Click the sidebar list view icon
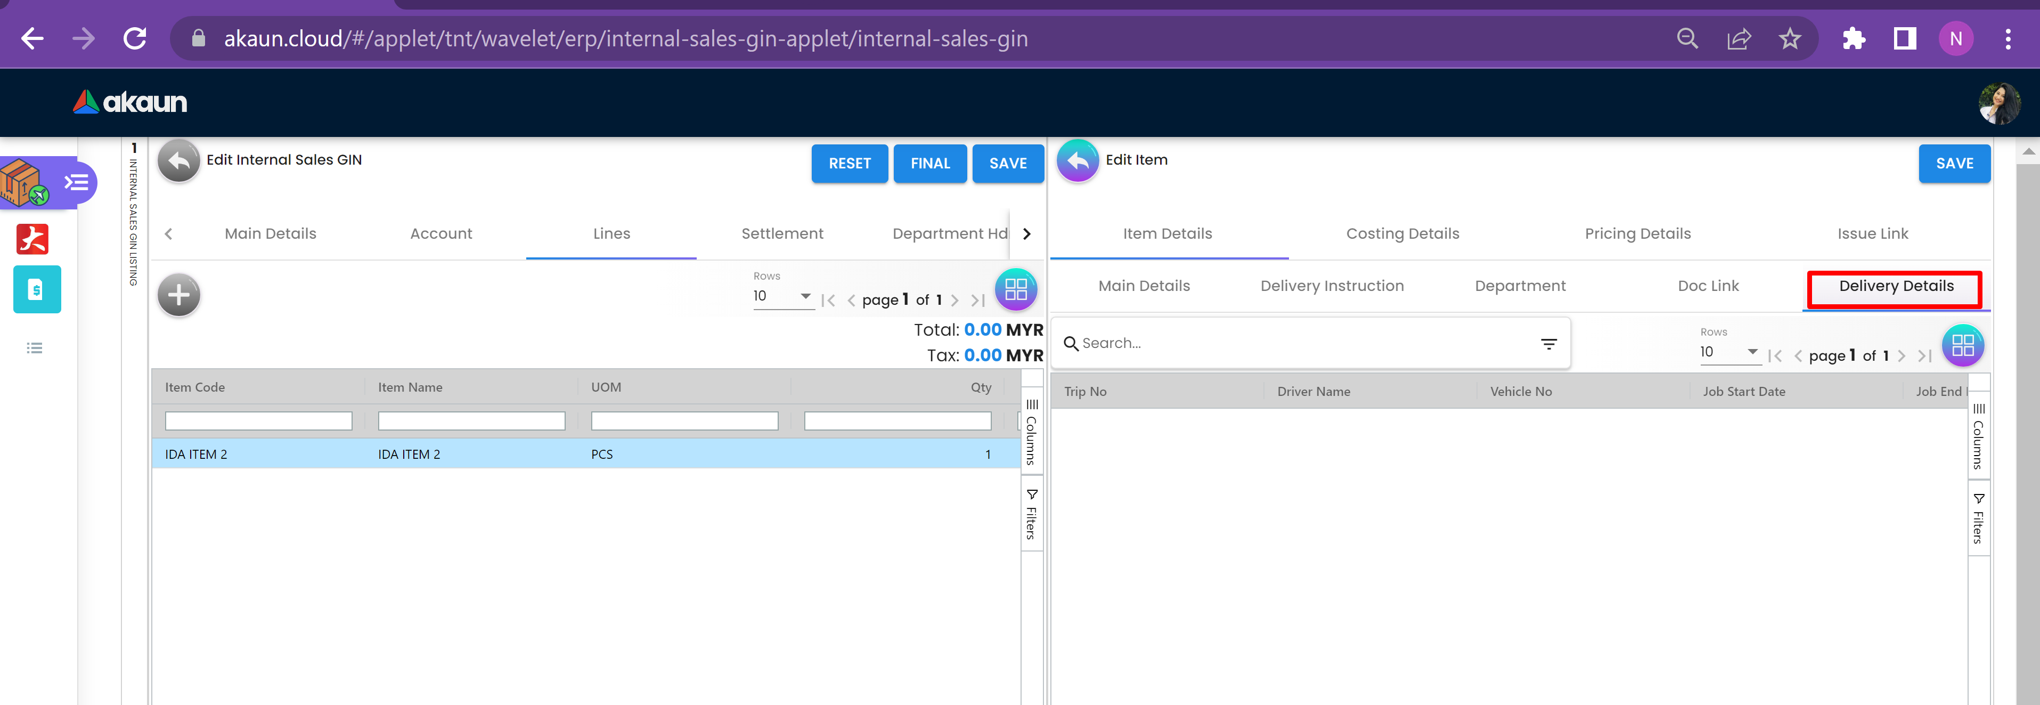 (x=34, y=348)
